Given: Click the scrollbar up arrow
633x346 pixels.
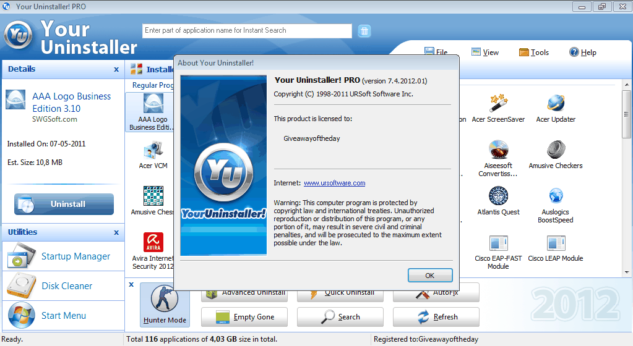Looking at the screenshot, I should pyautogui.click(x=627, y=85).
